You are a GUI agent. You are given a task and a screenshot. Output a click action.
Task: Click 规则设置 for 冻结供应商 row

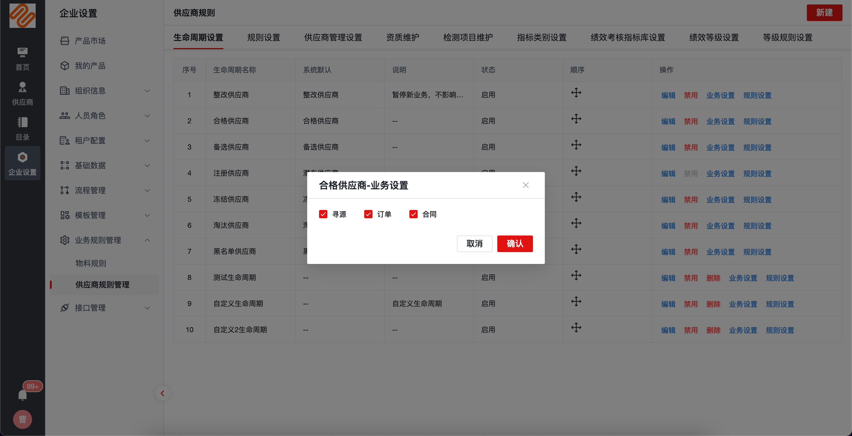coord(757,200)
